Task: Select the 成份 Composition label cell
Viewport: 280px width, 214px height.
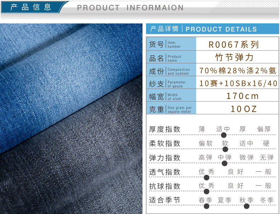Action: tap(171, 70)
